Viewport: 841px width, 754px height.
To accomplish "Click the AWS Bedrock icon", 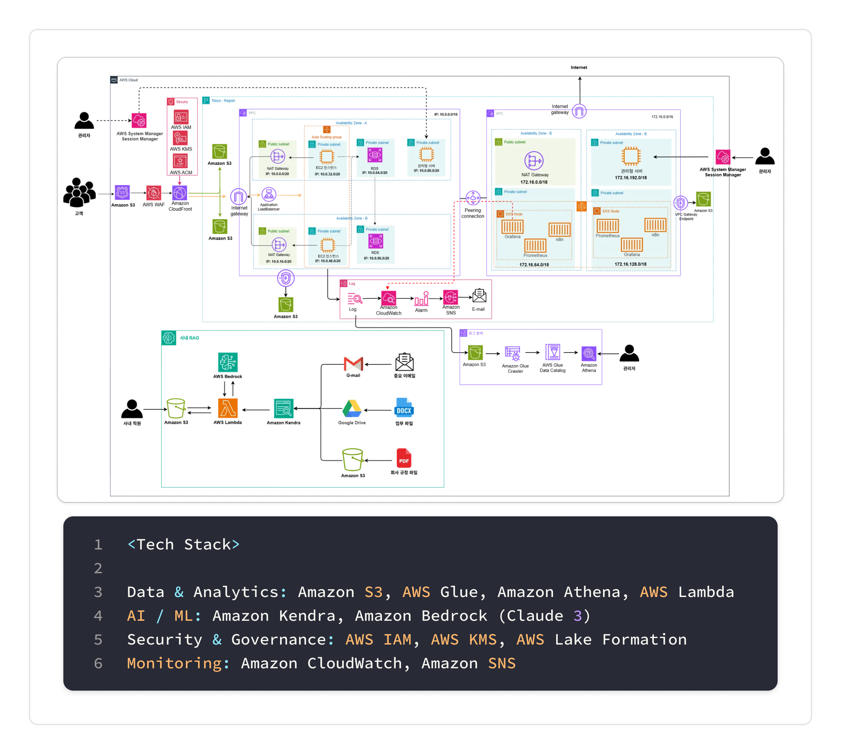I will tap(228, 363).
